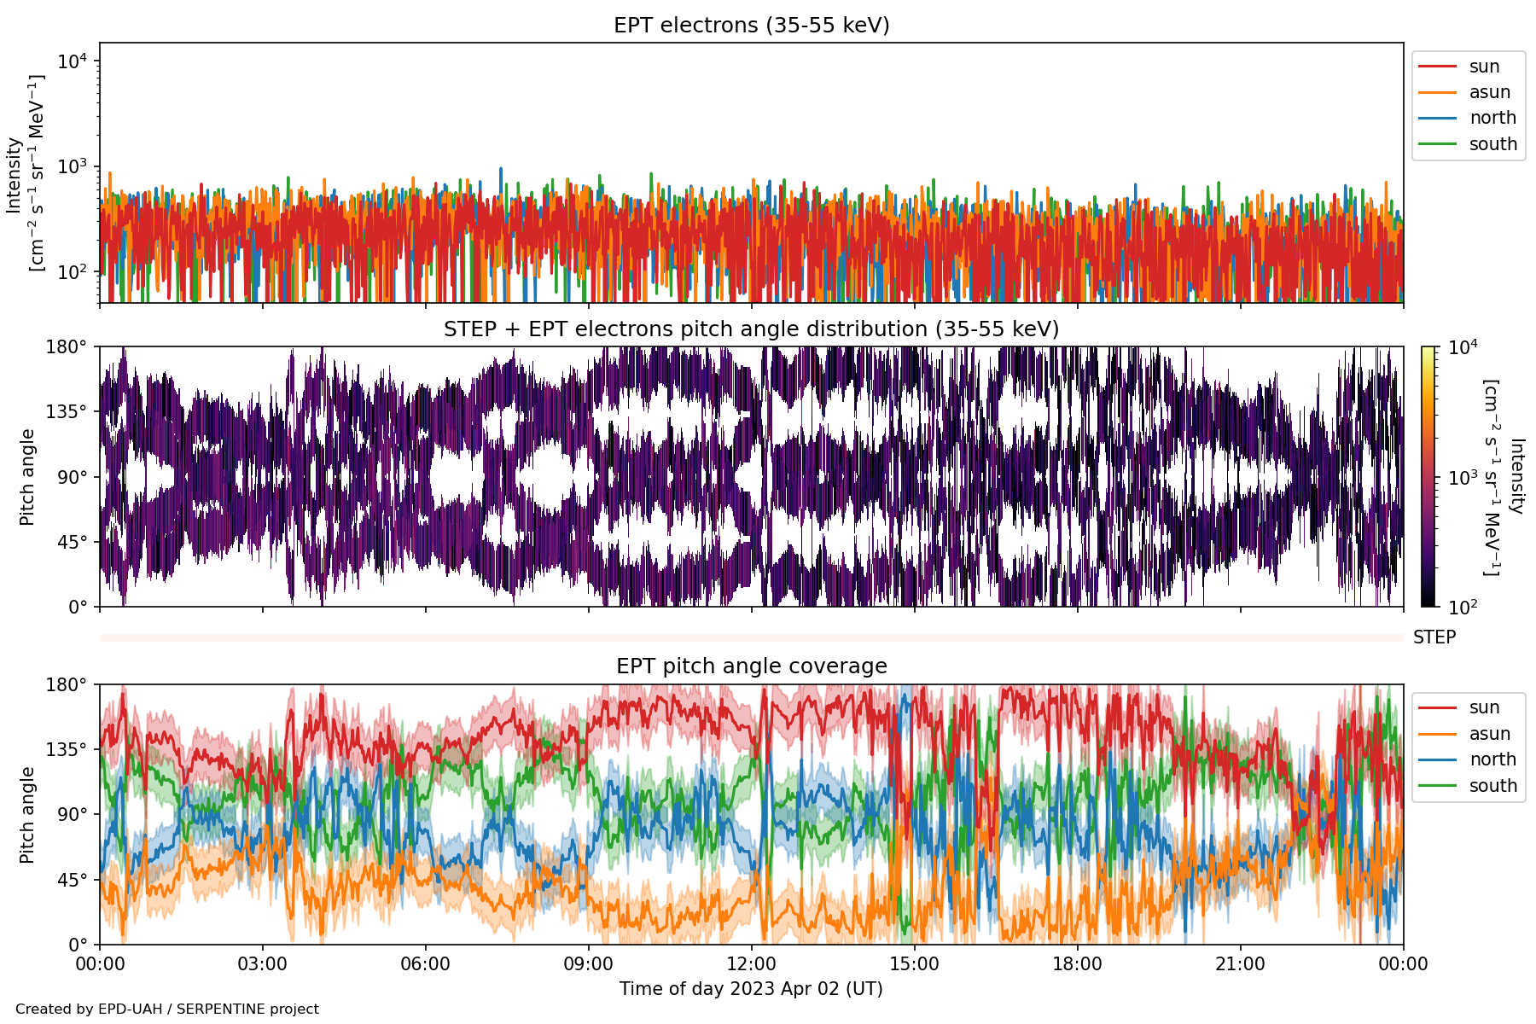Screen dimensions: 1536x1024
Task: Select 'south' label in the pitch angle coverage legend
Action: tap(1493, 786)
